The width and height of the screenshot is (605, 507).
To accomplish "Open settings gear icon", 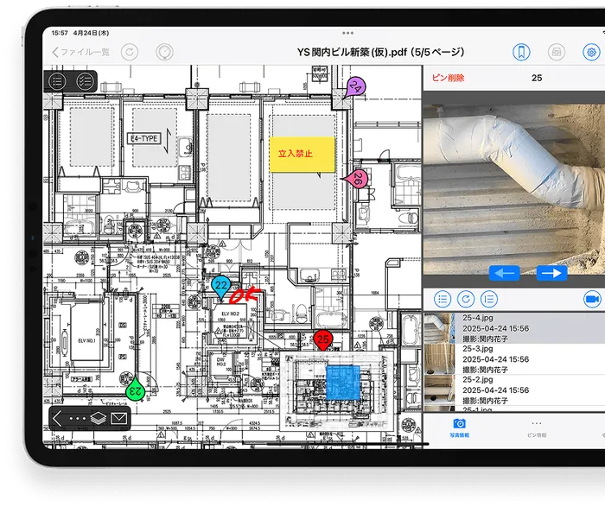I will coord(591,52).
